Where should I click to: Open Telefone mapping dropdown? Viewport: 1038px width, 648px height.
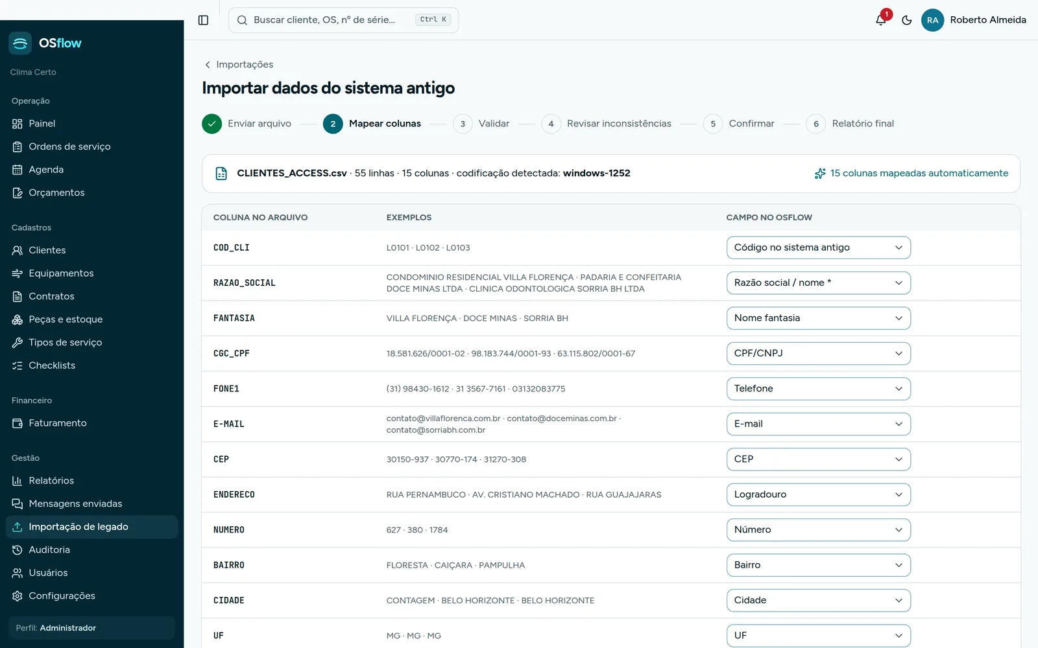(818, 389)
